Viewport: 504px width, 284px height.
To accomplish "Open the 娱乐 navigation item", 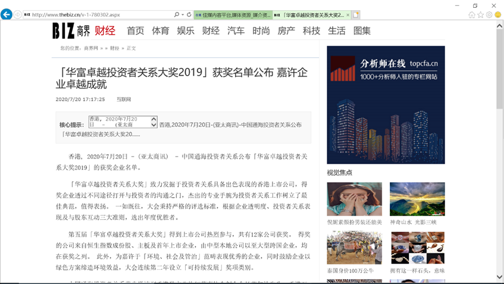I will pos(186,31).
